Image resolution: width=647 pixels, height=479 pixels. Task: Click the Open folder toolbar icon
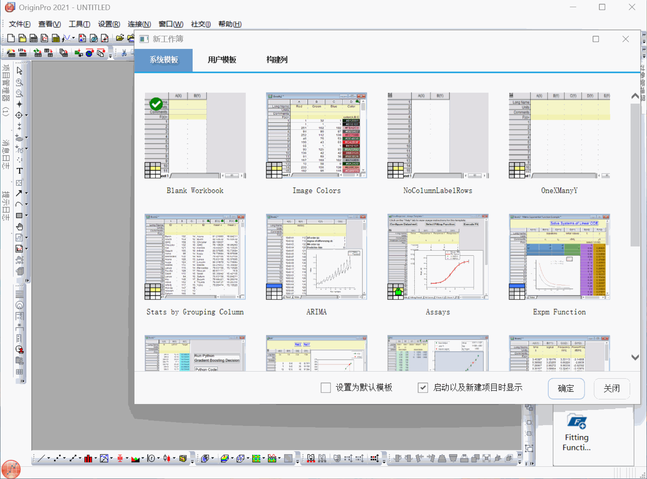point(120,38)
